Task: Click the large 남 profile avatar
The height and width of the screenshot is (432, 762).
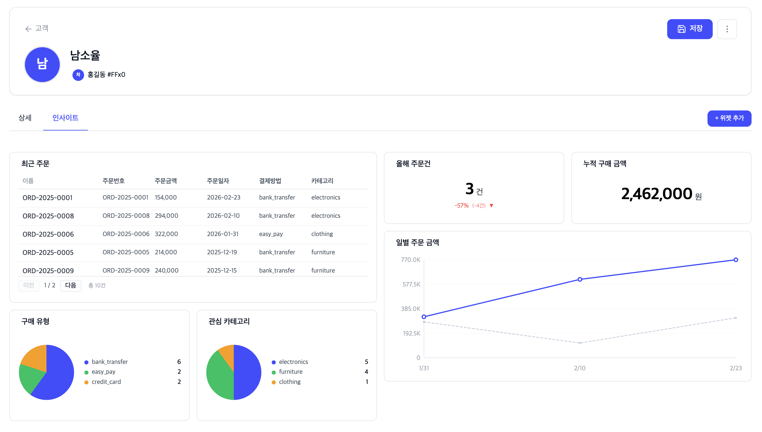Action: click(x=42, y=64)
